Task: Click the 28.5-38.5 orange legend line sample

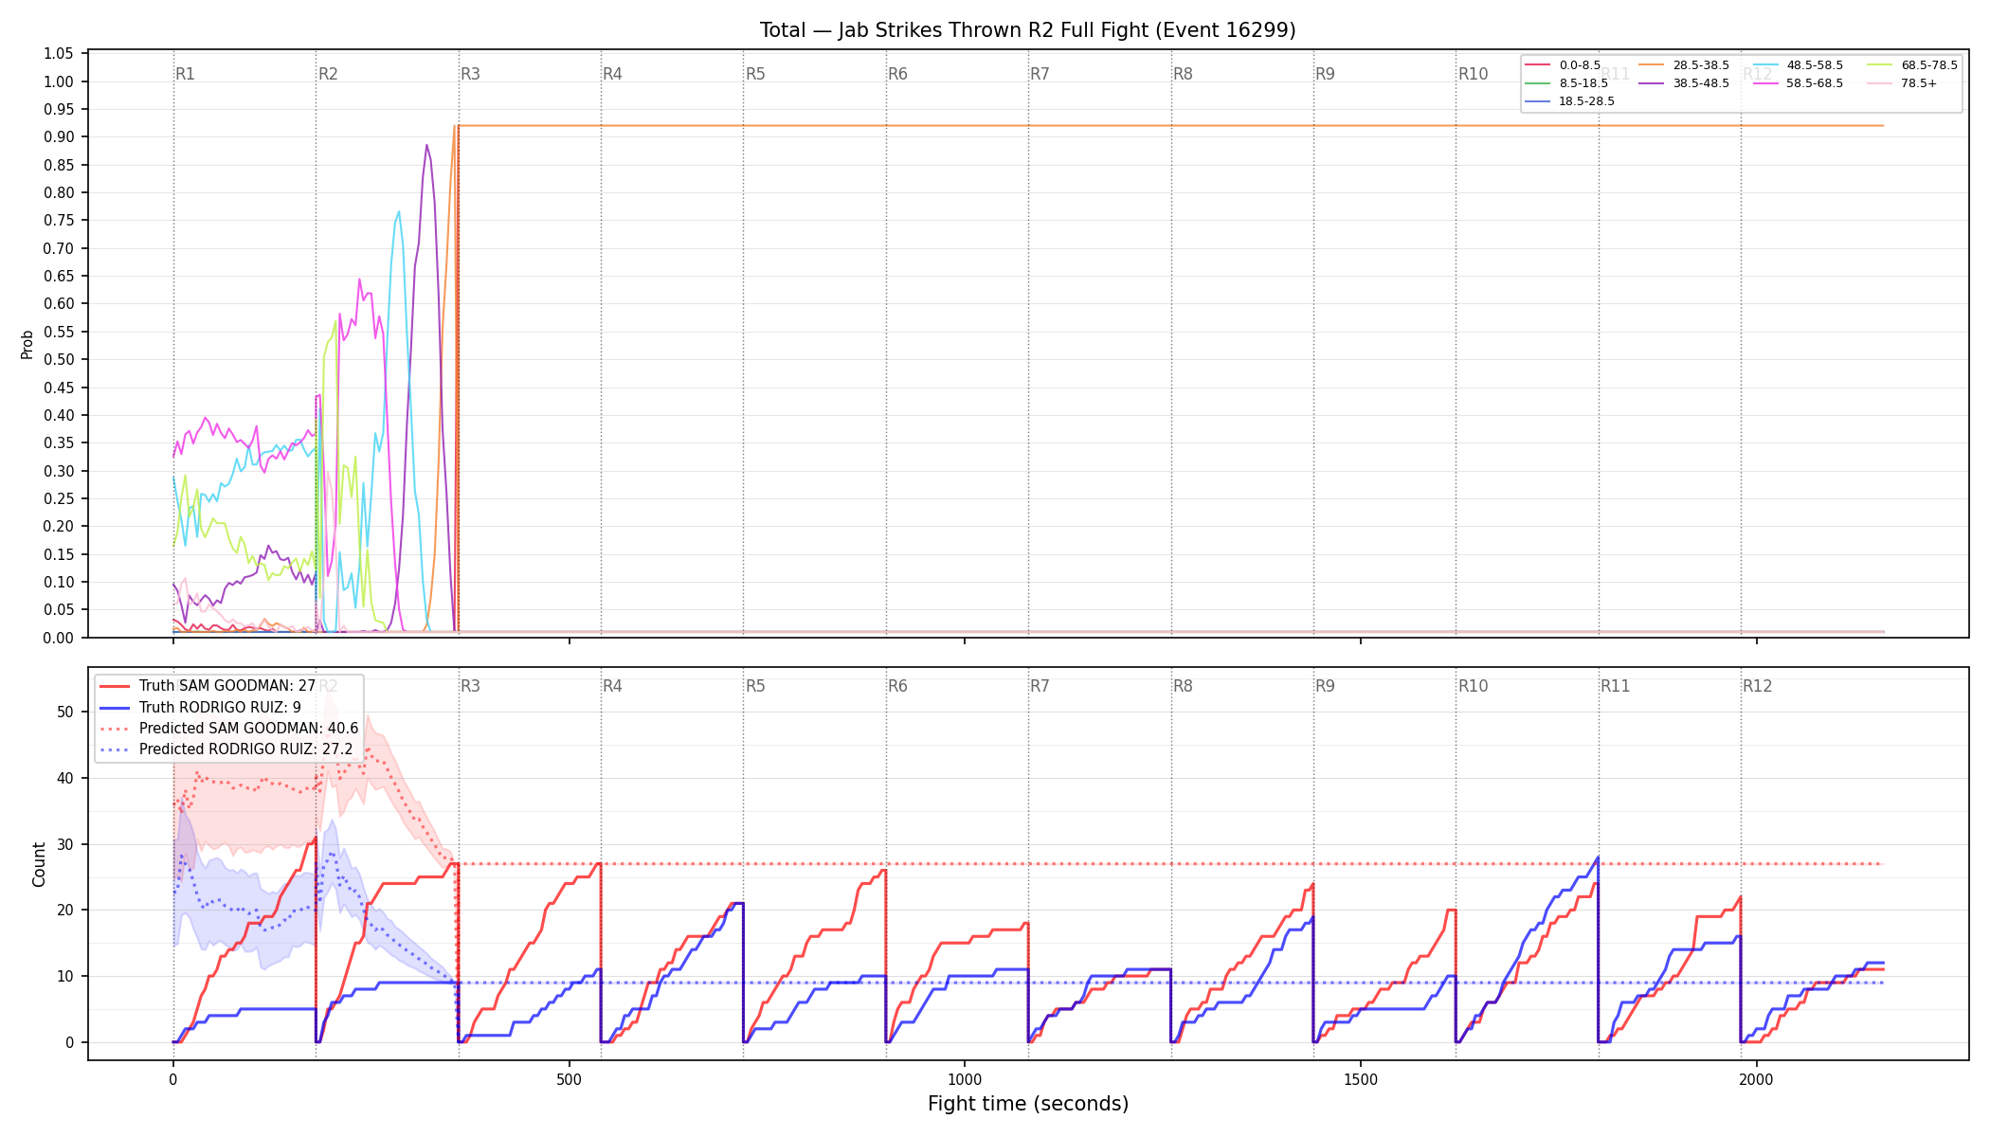Action: pos(1652,65)
